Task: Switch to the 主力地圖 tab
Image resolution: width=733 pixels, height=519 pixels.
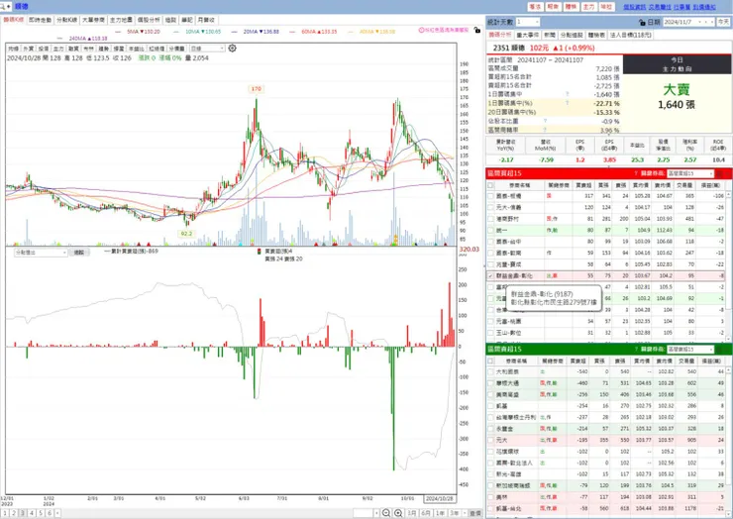Action: 121,20
